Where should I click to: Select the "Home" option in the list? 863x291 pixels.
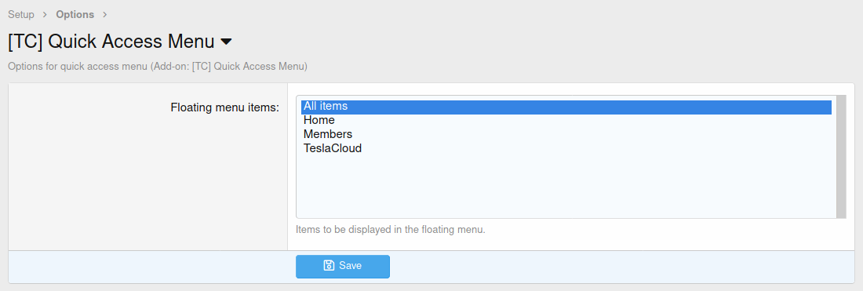566,120
